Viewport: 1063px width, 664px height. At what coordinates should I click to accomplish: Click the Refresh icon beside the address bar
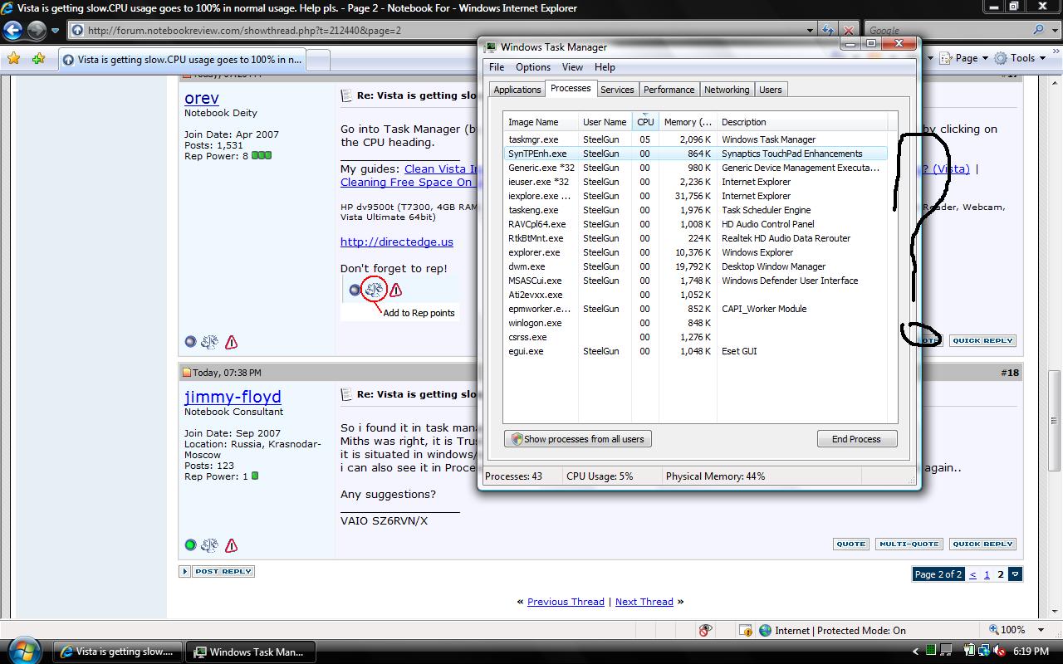point(827,30)
